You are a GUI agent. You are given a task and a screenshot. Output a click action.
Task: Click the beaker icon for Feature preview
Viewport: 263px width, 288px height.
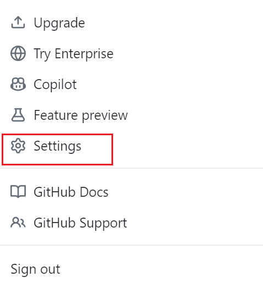[18, 115]
